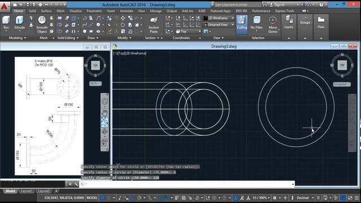361x203 pixels.
Task: Select Zoom Extents in navigation bar
Action: coord(104,121)
